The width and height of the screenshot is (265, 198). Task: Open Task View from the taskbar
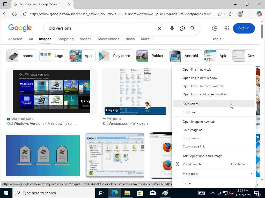(101, 193)
